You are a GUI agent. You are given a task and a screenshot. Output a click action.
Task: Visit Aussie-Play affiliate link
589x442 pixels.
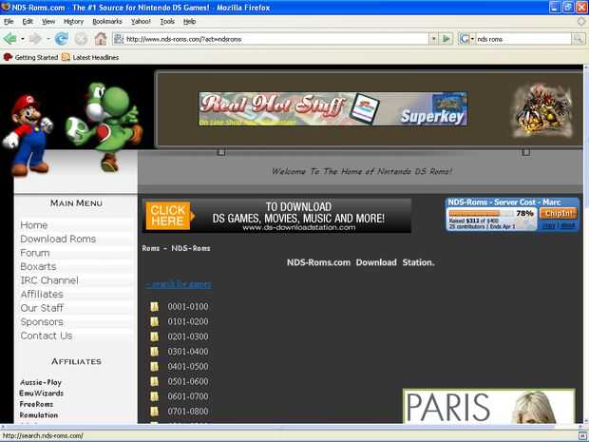pos(41,382)
